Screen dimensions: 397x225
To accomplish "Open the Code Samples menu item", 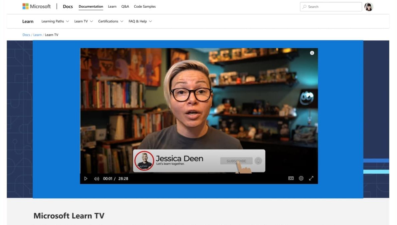I will pos(145,7).
